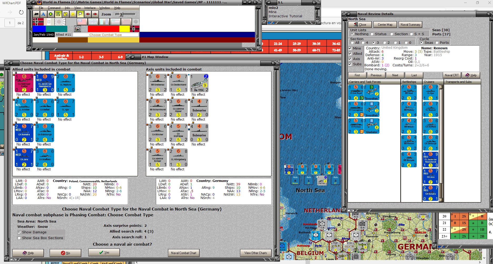The height and width of the screenshot is (264, 493).
Task: Click the browser reload icon
Action: (x=21, y=12)
